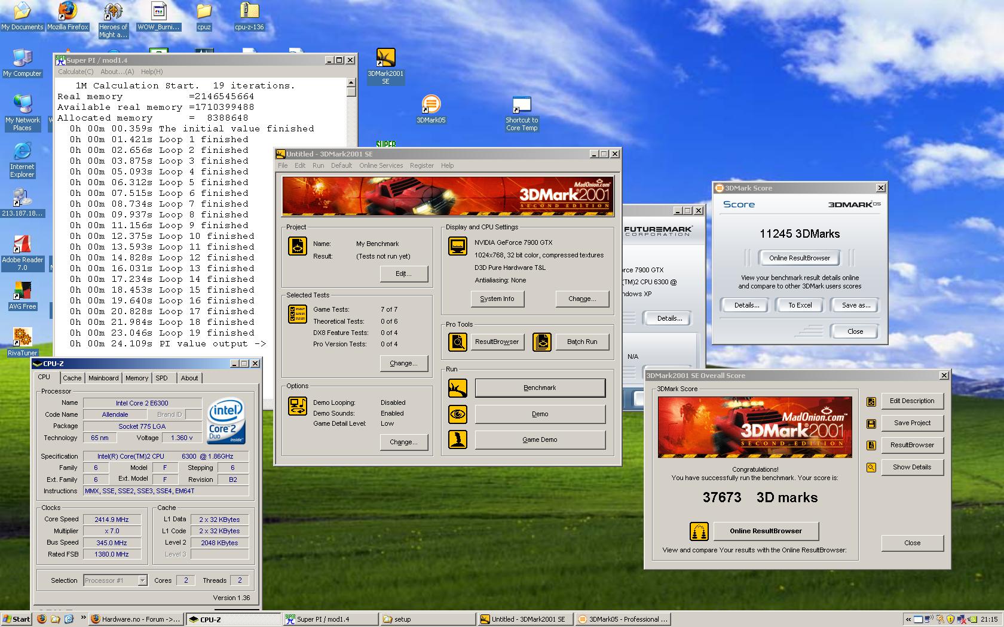Click the Show Details magnifier icon
Screen dimensions: 1004x627
click(x=871, y=468)
